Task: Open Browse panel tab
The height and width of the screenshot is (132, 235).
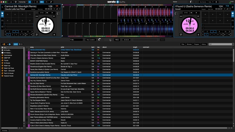Action: pos(189,44)
